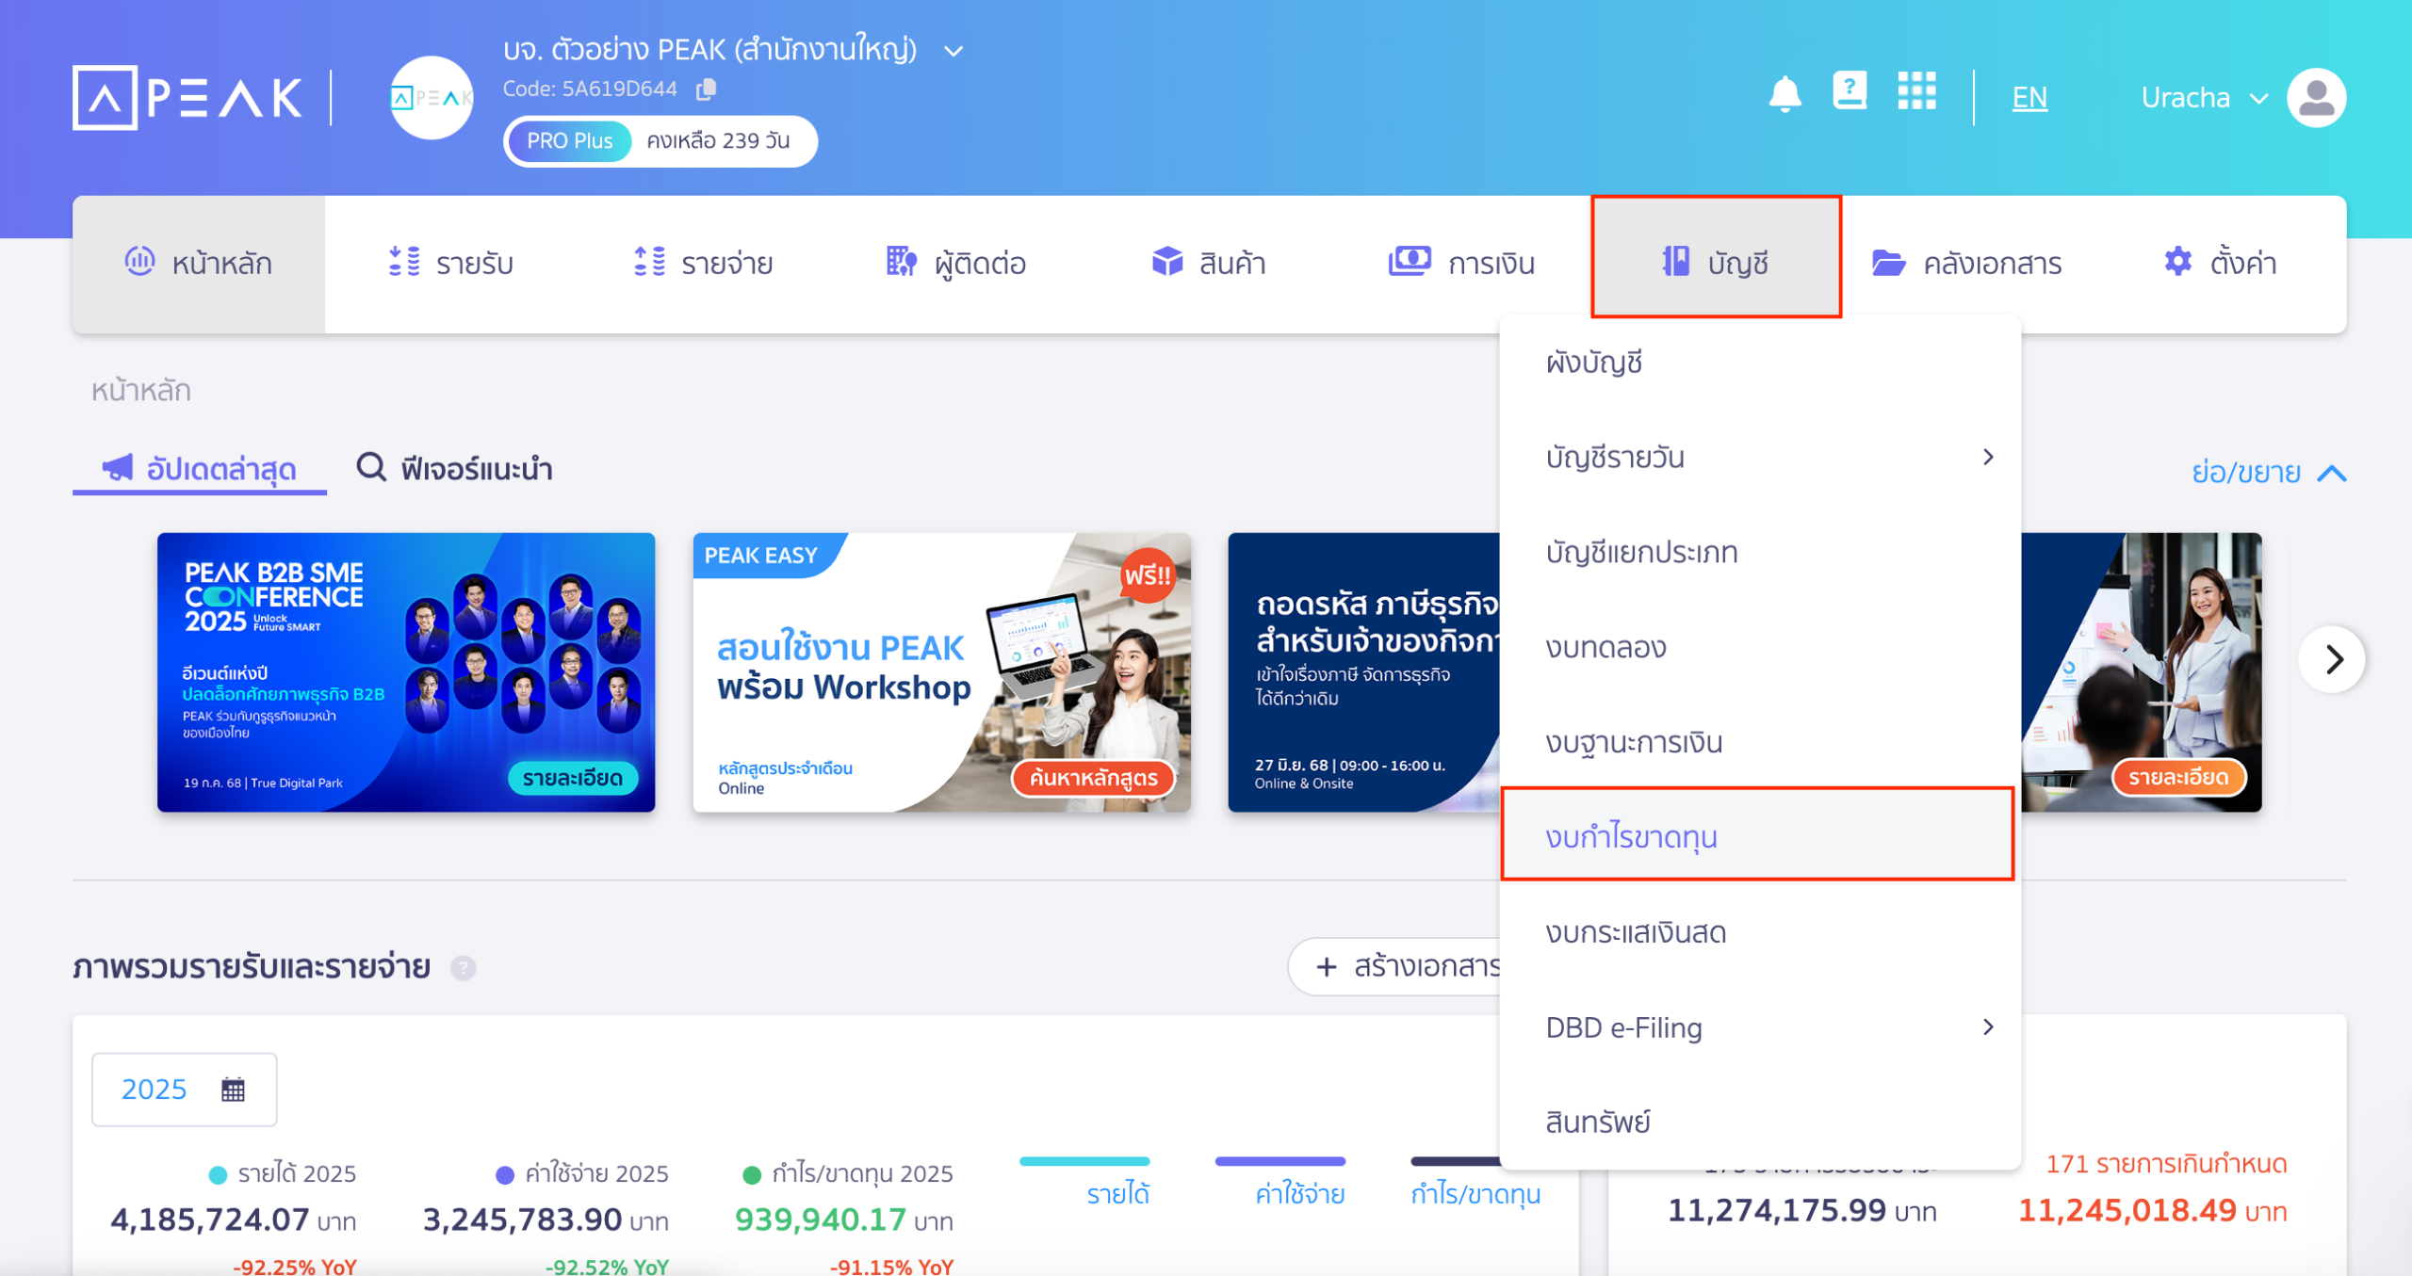Collapse section with ย่อ/ขยาย
Viewport: 2412px width, 1276px height.
[2269, 472]
